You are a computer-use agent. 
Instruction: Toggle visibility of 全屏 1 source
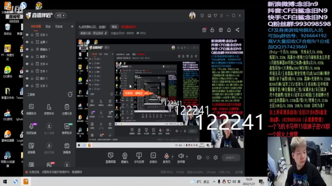(27, 42)
